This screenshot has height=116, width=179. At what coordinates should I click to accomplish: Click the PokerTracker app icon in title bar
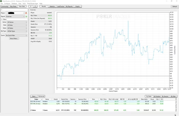(x=1, y=1)
